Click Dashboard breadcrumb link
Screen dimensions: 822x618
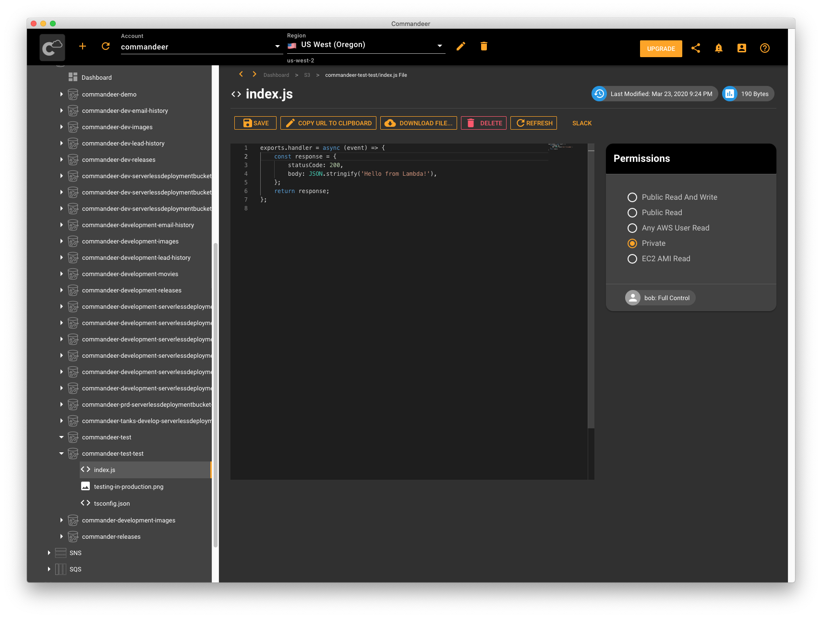(x=276, y=75)
